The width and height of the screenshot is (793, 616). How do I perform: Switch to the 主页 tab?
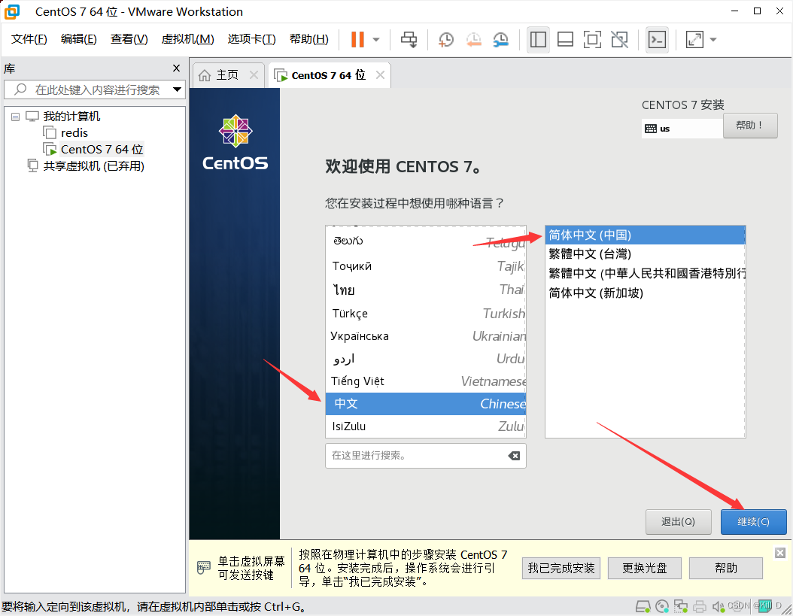227,75
